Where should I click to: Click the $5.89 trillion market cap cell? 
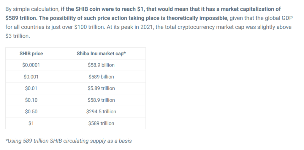tap(101, 88)
